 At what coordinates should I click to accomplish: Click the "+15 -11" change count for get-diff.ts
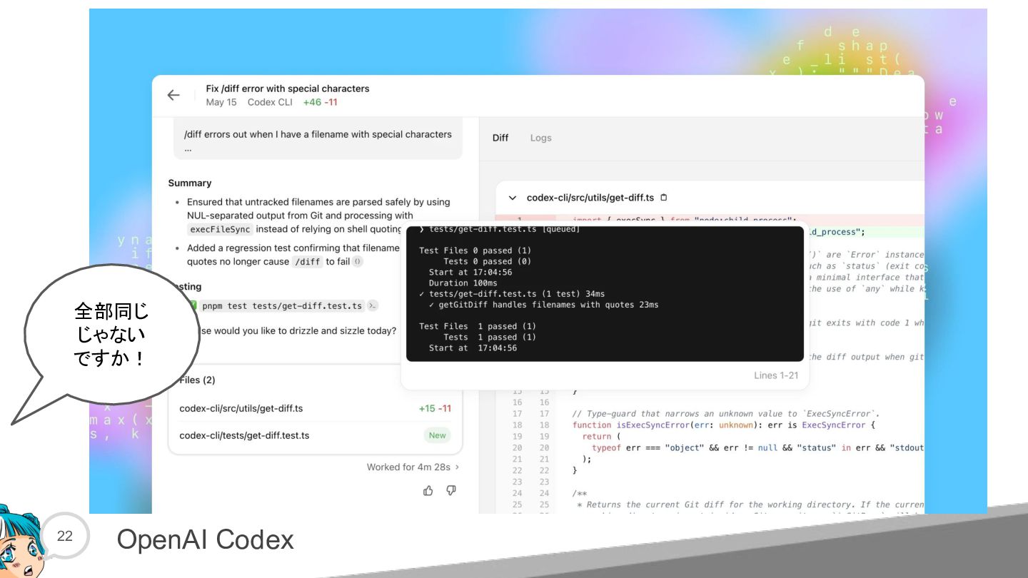[x=435, y=408]
